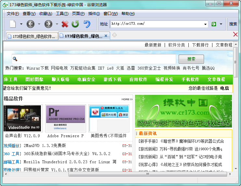Open the top-right 文章教程 header link
241x186 pixels.
coord(224,45)
